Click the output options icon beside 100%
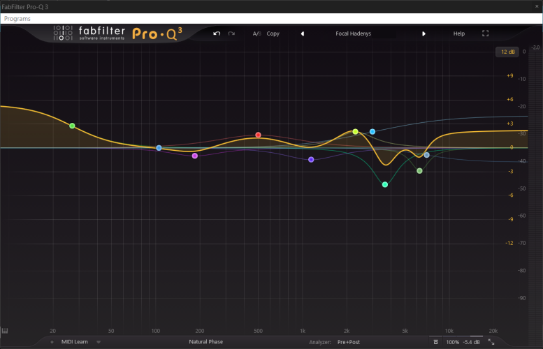543x349 pixels. pyautogui.click(x=435, y=342)
